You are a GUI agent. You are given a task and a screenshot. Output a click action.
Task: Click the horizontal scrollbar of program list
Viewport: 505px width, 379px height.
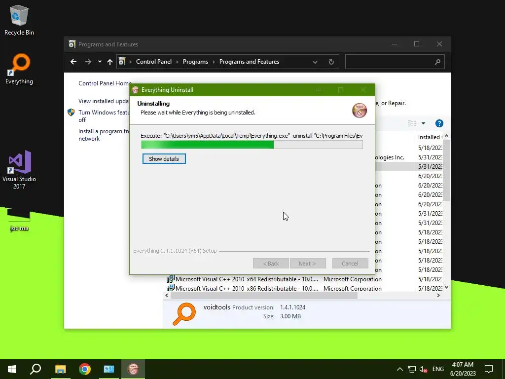(264, 296)
